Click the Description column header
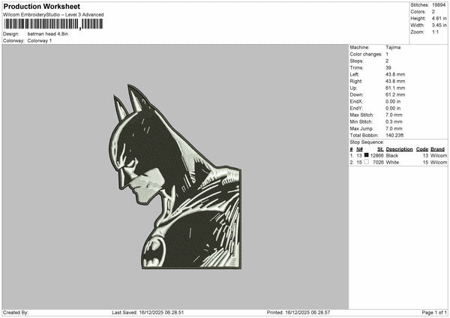Viewport: 450px width, 318px height. pyautogui.click(x=399, y=149)
